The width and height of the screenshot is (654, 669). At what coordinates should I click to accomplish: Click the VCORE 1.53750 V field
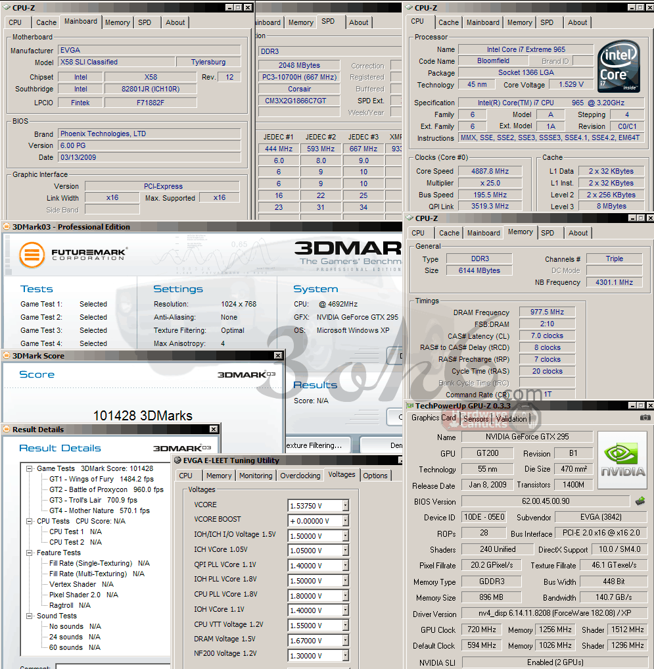315,506
